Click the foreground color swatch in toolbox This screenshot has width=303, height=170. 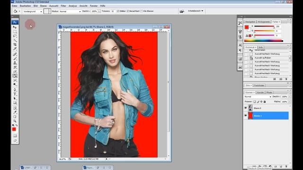[14, 129]
